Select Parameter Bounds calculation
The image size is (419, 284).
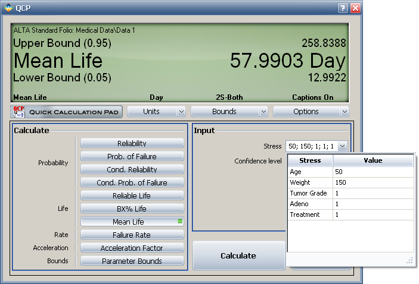(132, 261)
